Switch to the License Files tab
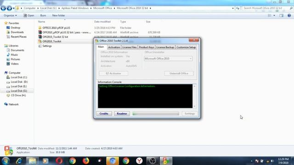This screenshot has height=165, width=294. coord(130,47)
